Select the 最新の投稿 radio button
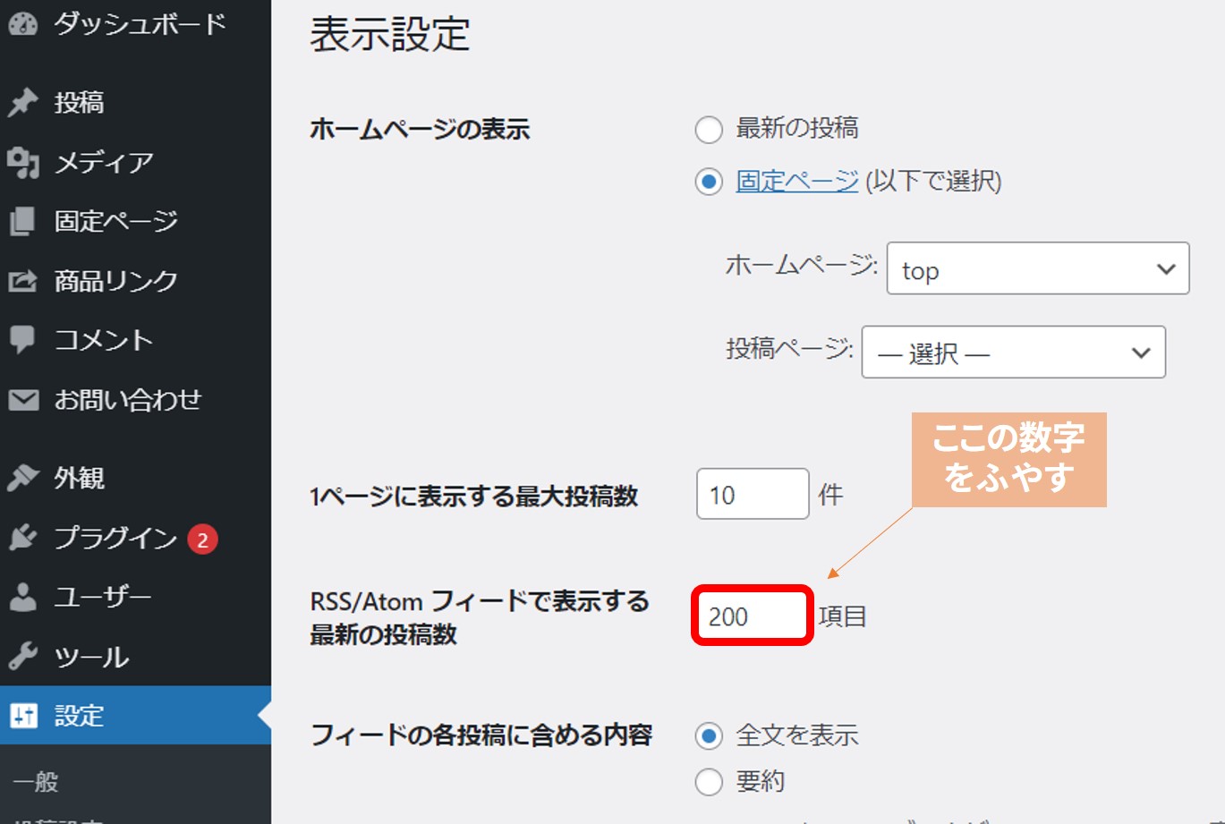 click(709, 130)
